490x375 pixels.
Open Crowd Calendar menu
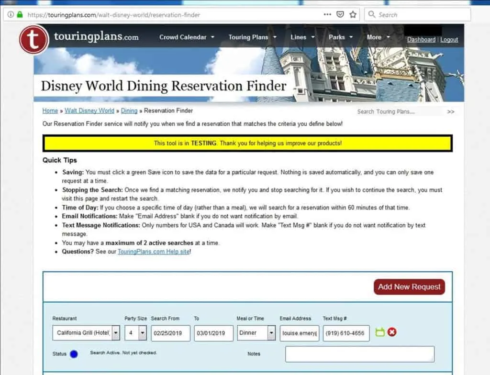point(187,37)
